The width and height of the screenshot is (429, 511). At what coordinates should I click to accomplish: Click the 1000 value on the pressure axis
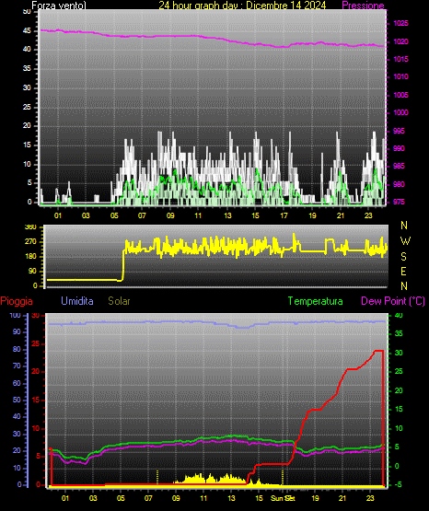pyautogui.click(x=400, y=112)
